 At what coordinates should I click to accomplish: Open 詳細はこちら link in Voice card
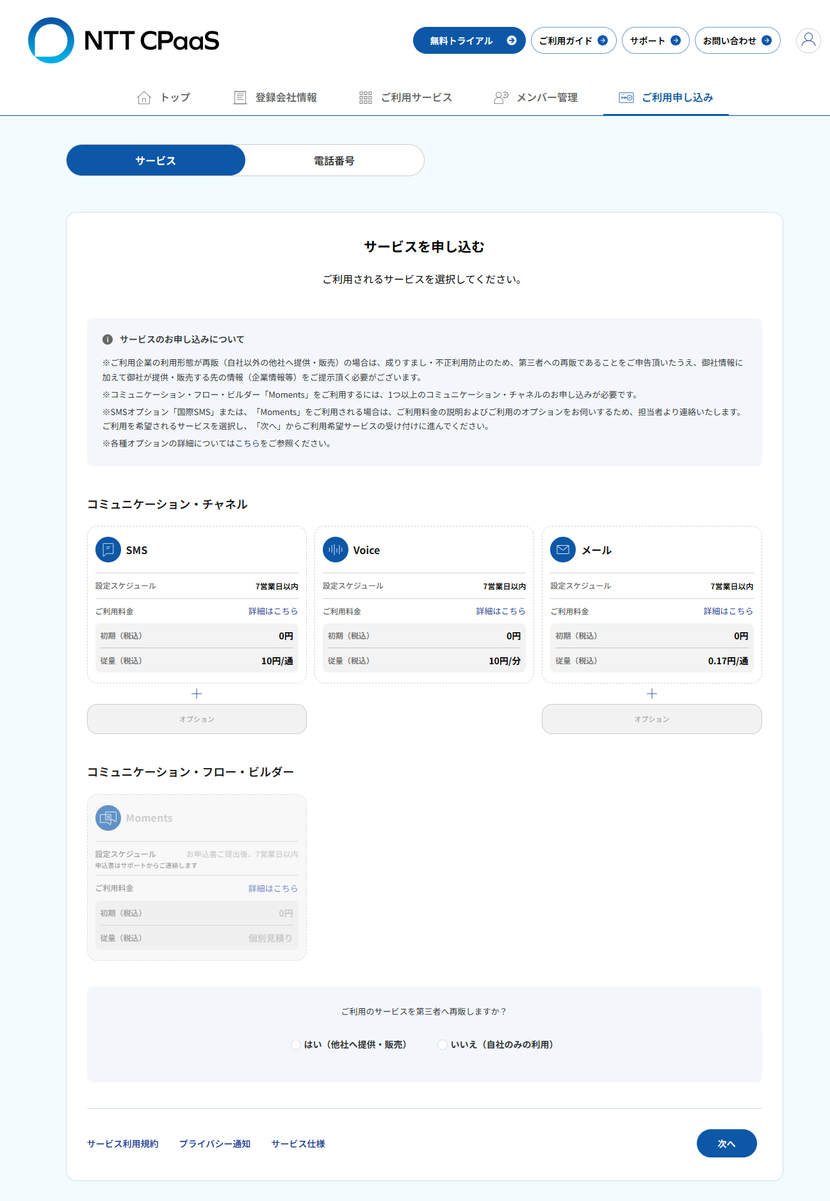tap(501, 611)
